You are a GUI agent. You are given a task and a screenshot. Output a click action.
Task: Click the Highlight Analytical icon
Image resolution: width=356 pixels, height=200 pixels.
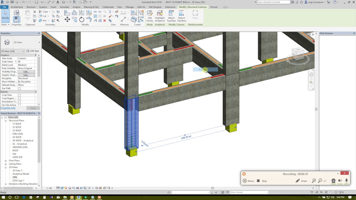(x=160, y=16)
